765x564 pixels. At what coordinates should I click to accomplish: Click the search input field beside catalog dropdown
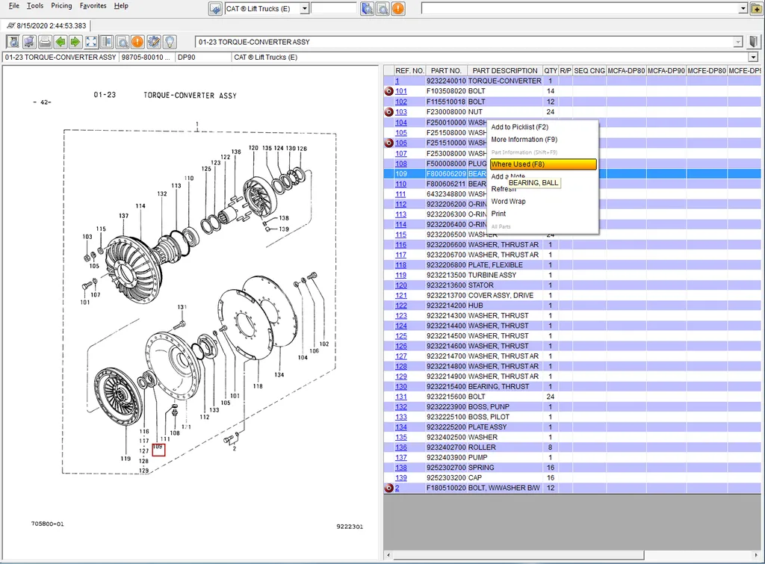click(x=334, y=9)
